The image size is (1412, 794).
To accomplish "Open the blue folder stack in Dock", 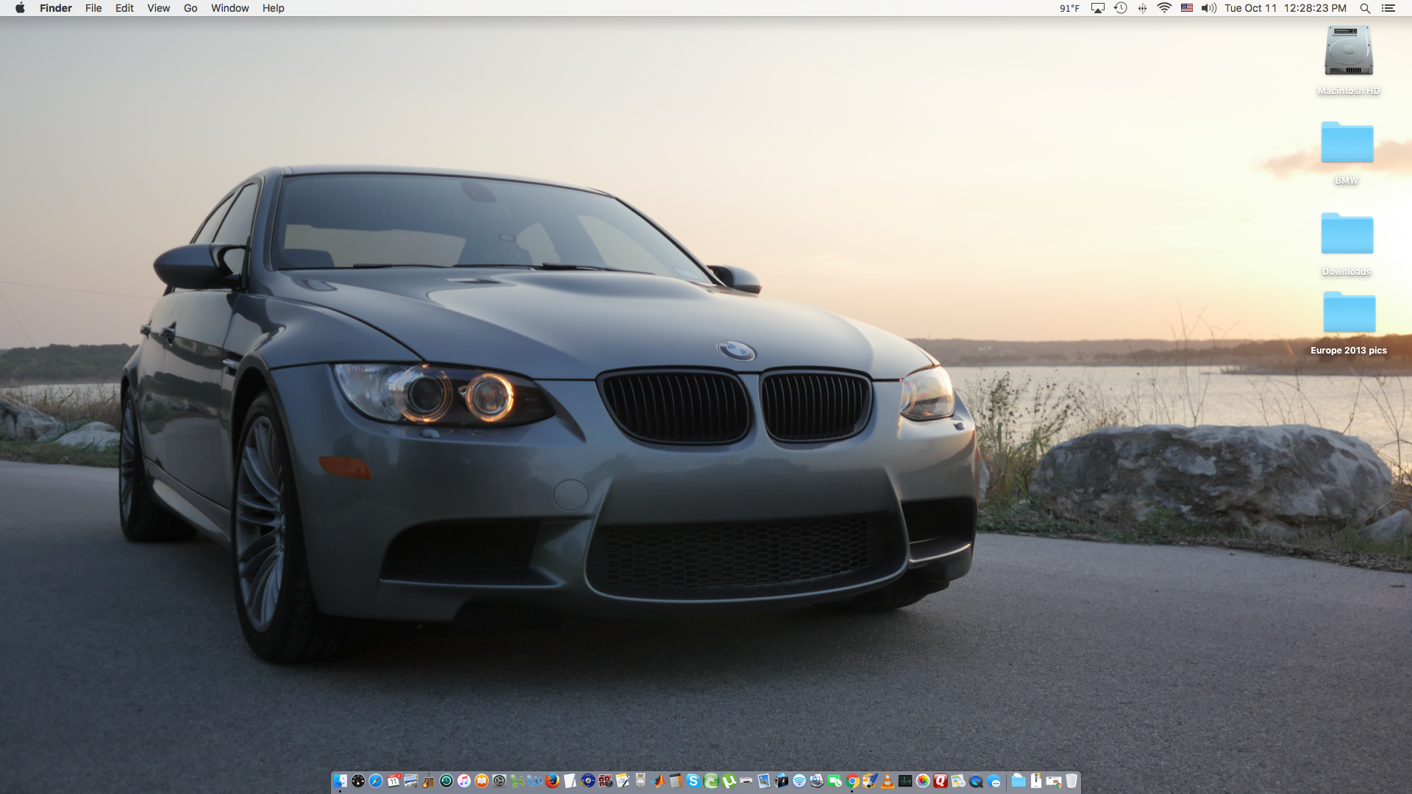I will point(1019,781).
